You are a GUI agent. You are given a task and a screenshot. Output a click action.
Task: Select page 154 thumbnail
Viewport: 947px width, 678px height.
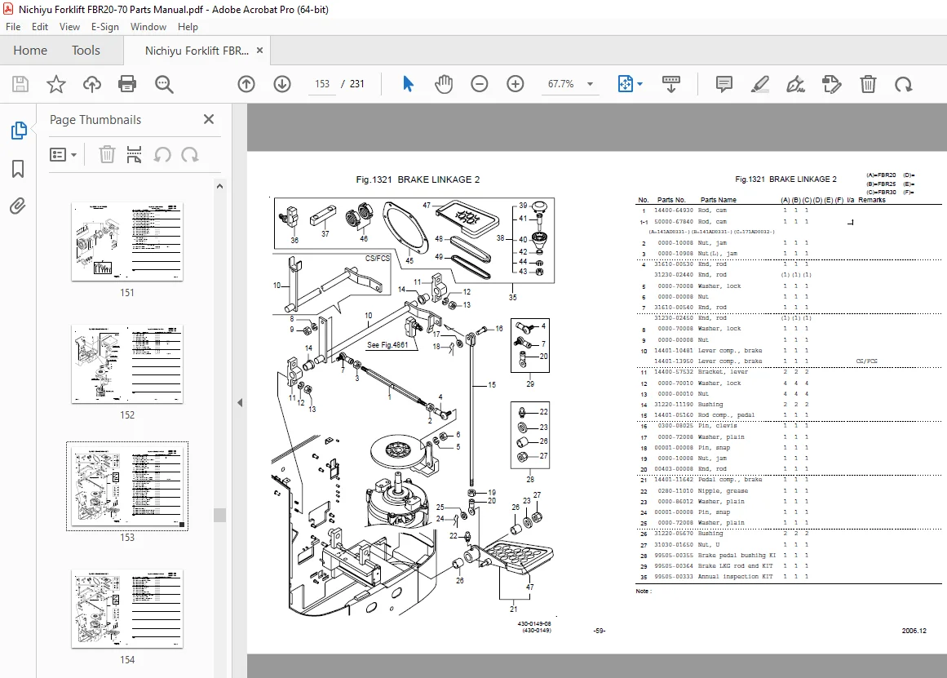coord(126,609)
